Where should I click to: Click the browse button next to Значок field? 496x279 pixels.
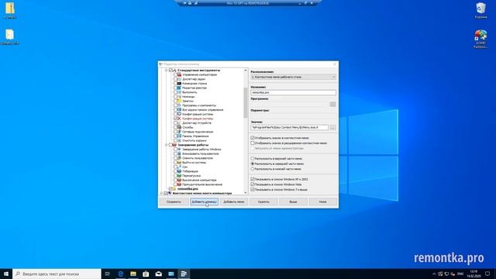[332, 127]
